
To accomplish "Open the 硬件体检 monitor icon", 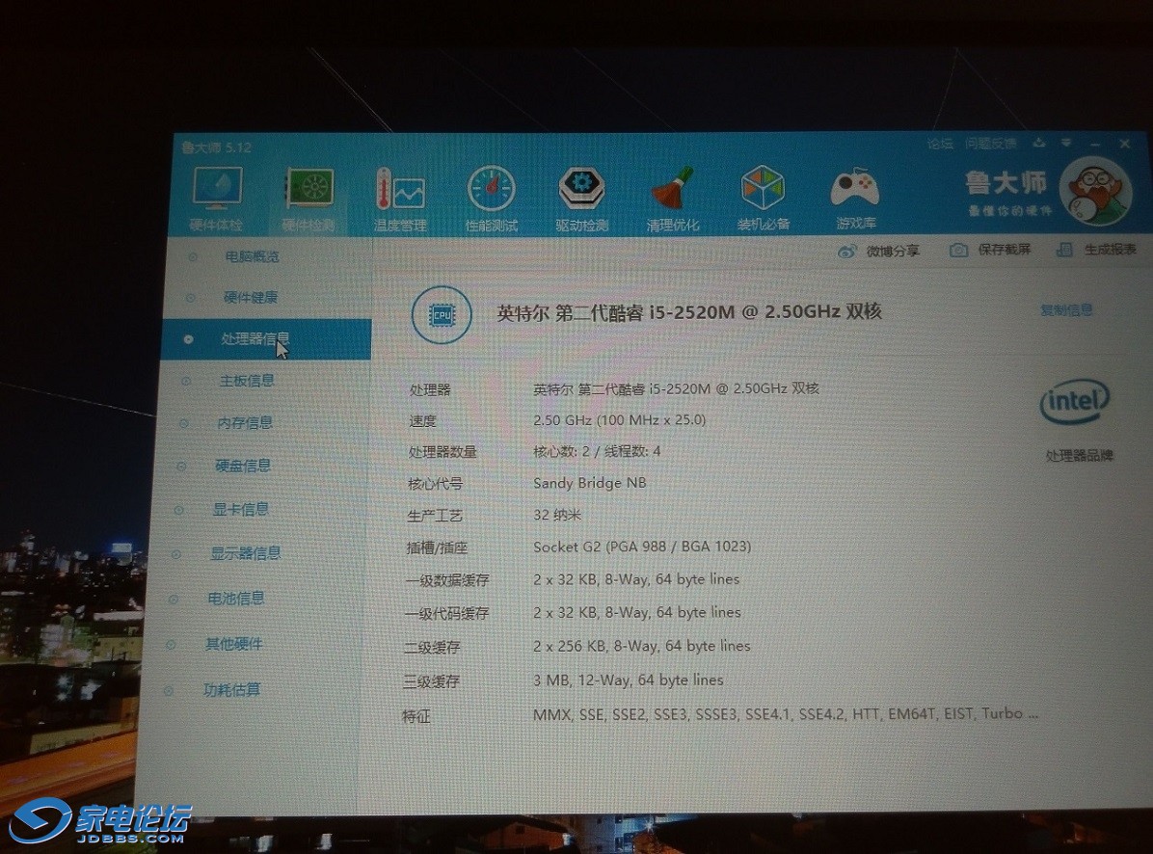I will click(217, 187).
